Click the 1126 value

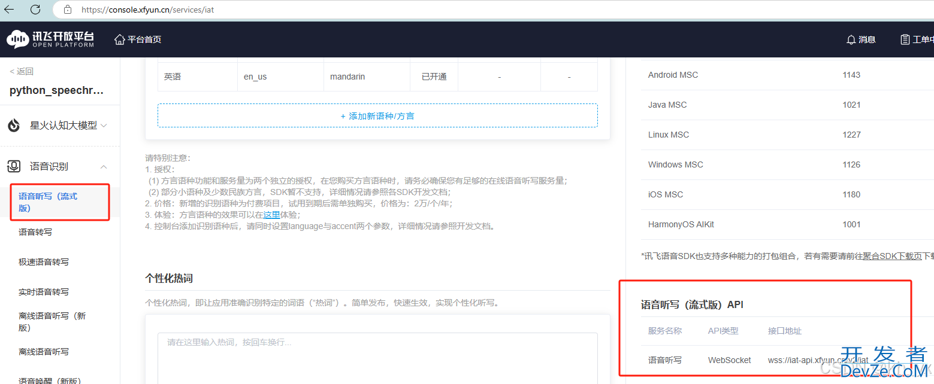coord(851,164)
